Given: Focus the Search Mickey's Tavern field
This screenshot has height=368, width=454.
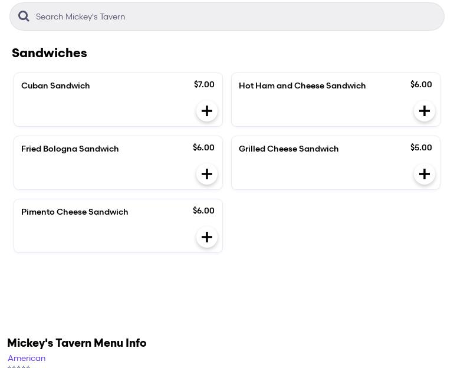Looking at the screenshot, I should (x=236, y=17).
